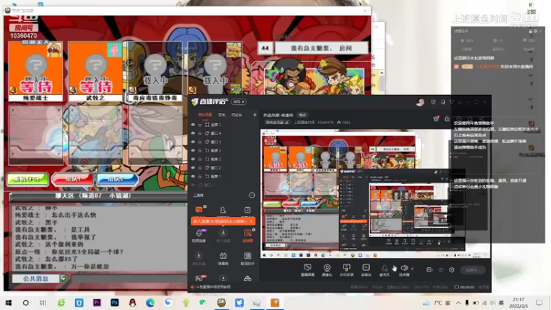Hide the 窗口2 source via eye icon
The width and height of the screenshot is (551, 310).
pos(193,167)
